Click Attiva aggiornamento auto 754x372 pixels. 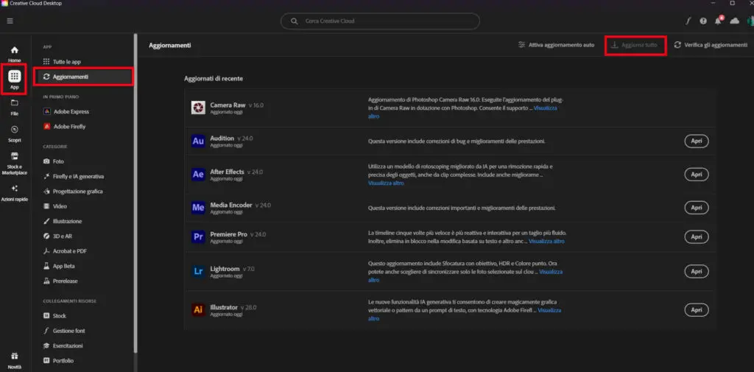pyautogui.click(x=557, y=45)
